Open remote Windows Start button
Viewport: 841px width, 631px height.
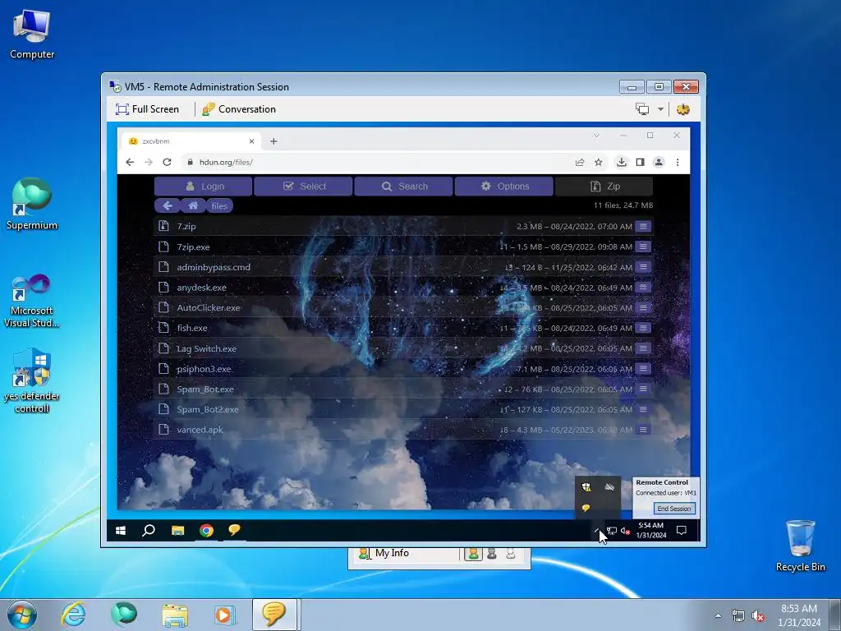121,531
